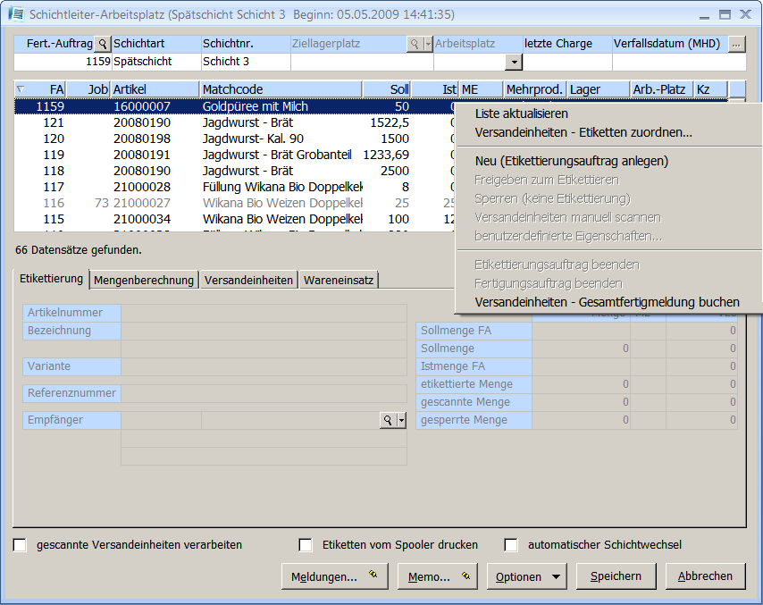The height and width of the screenshot is (605, 763).
Task: Expand the Empfänger dropdown arrow
Action: [x=402, y=420]
